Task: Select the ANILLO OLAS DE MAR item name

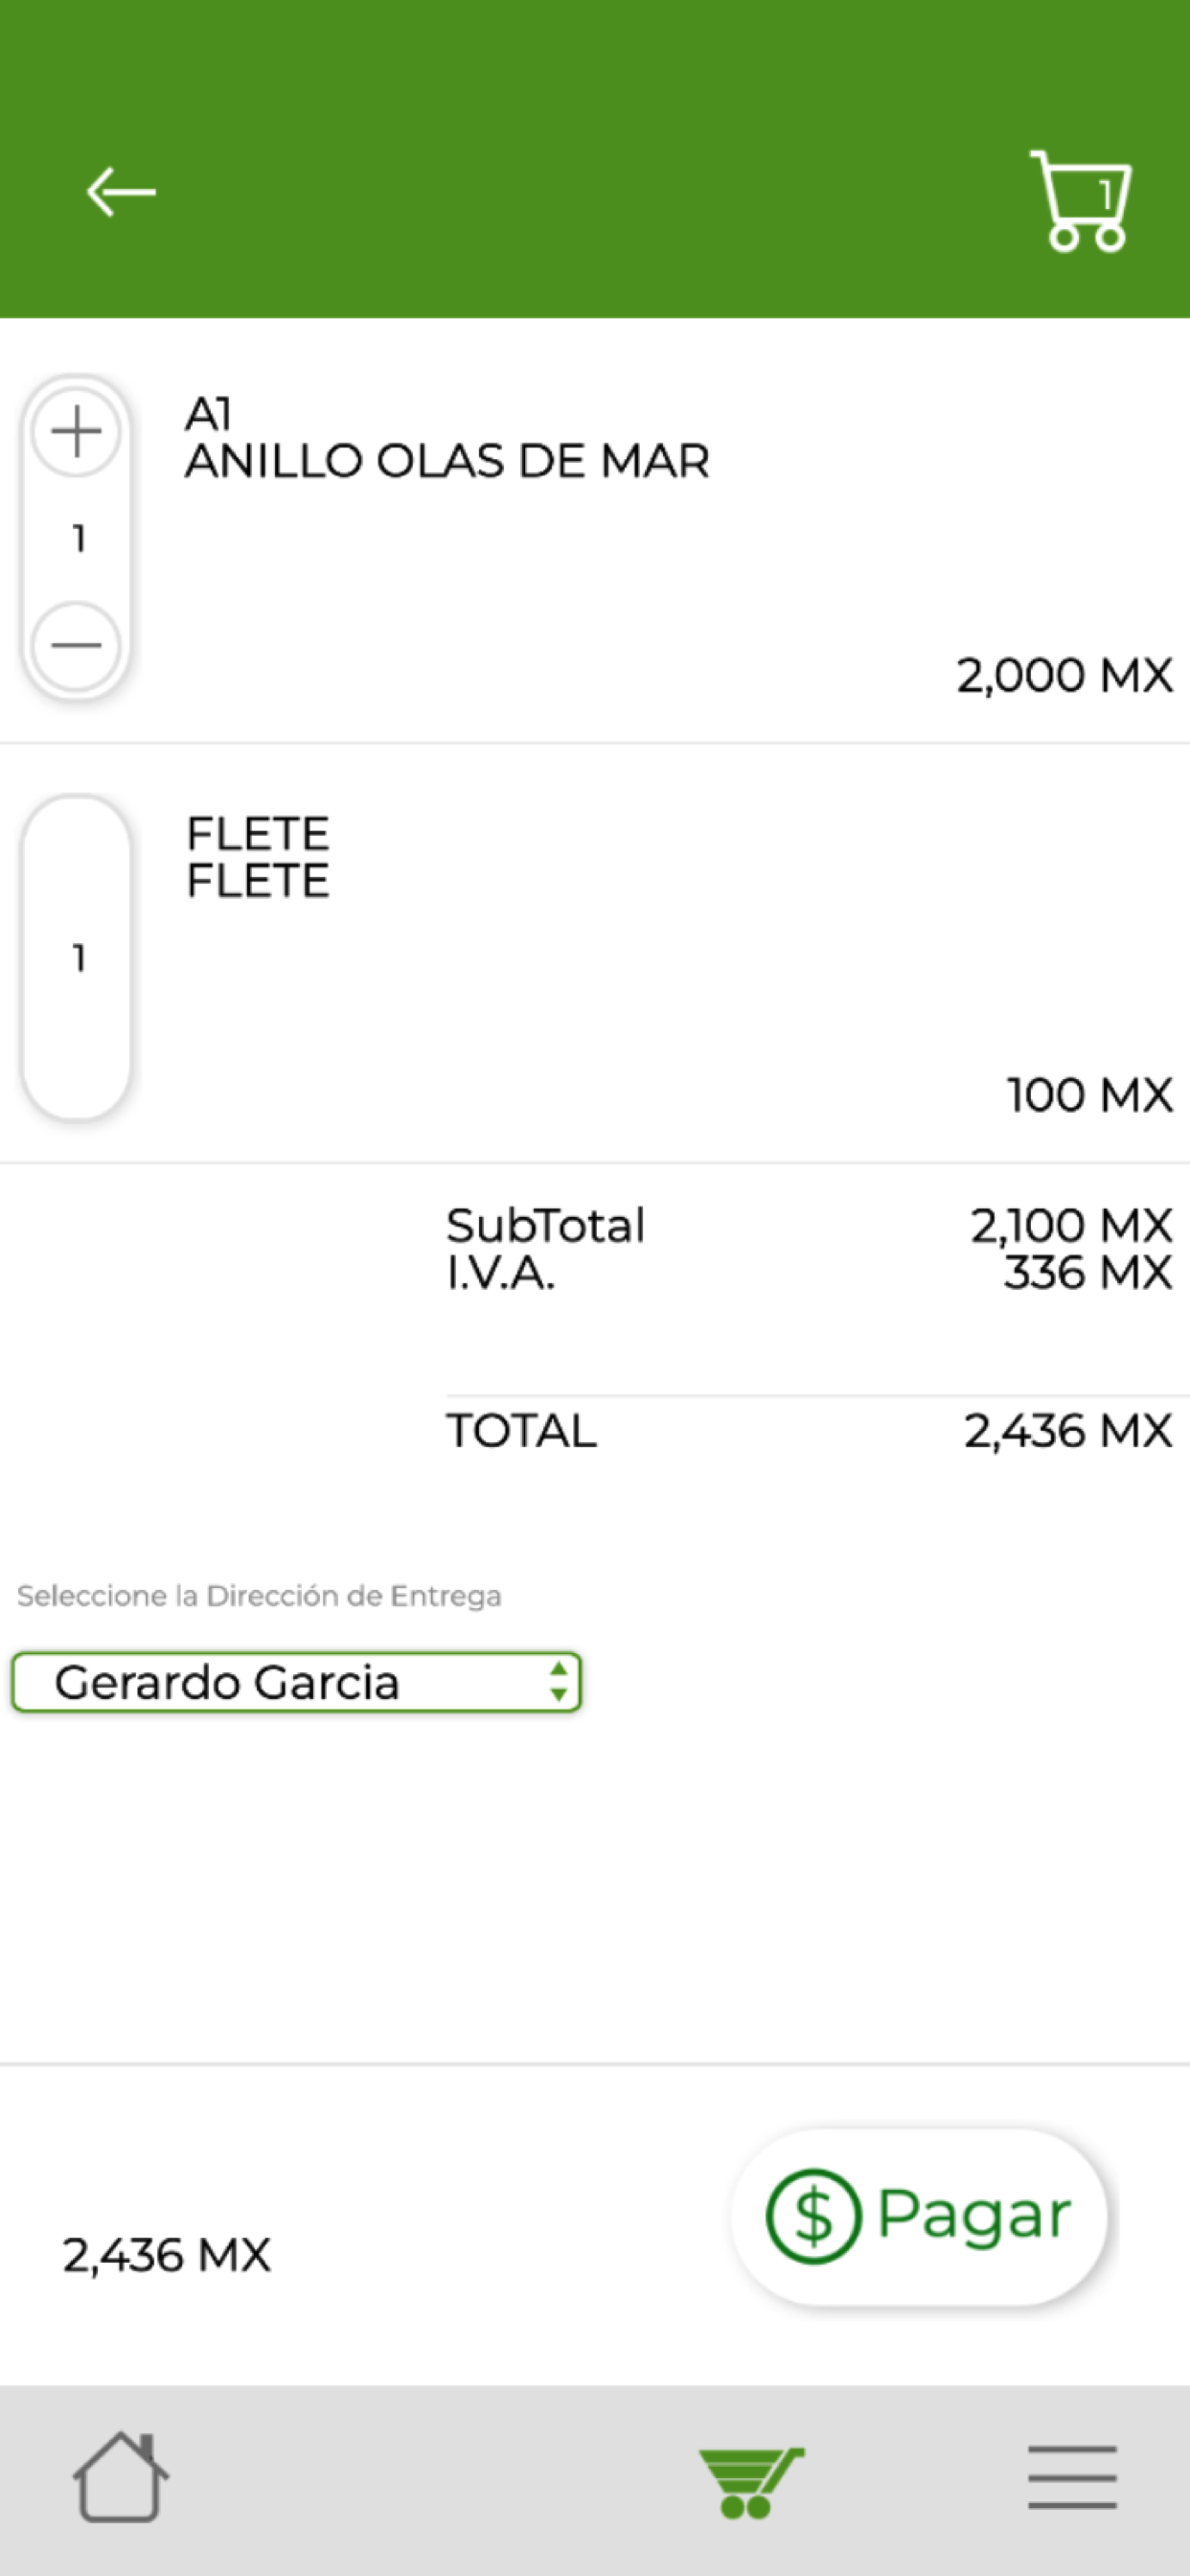Action: click(x=447, y=462)
